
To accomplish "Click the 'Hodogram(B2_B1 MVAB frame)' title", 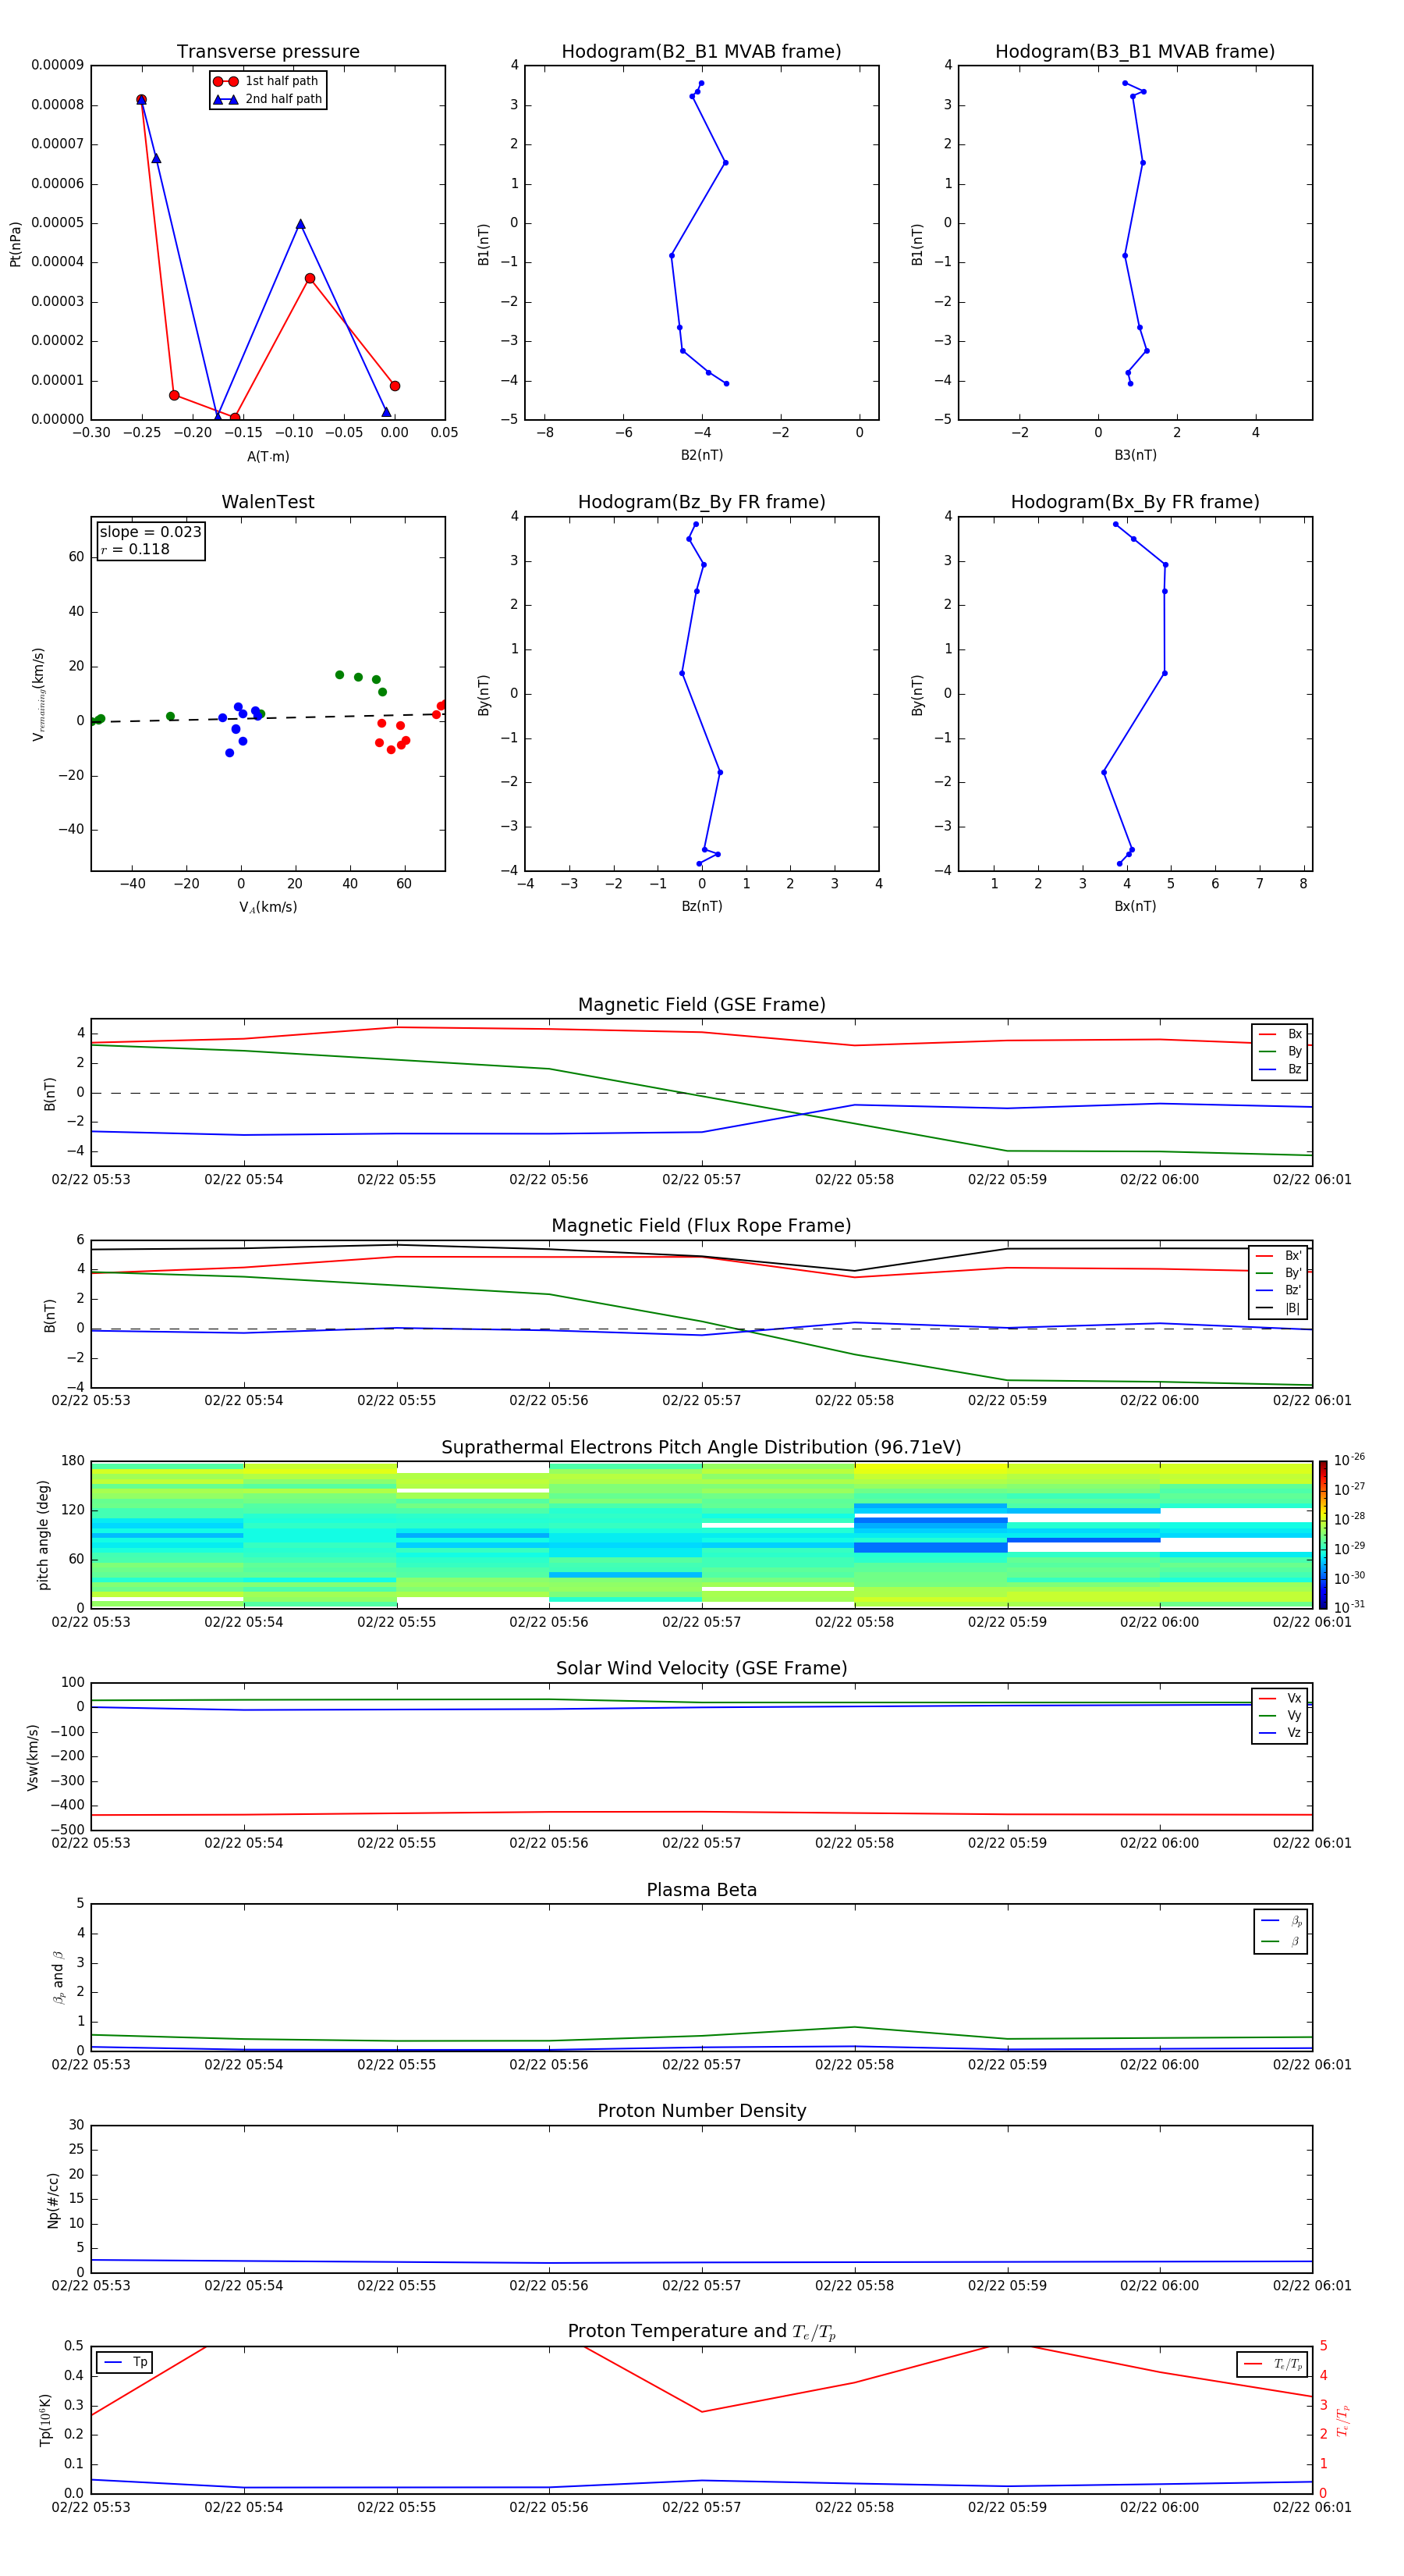I will click(x=701, y=52).
